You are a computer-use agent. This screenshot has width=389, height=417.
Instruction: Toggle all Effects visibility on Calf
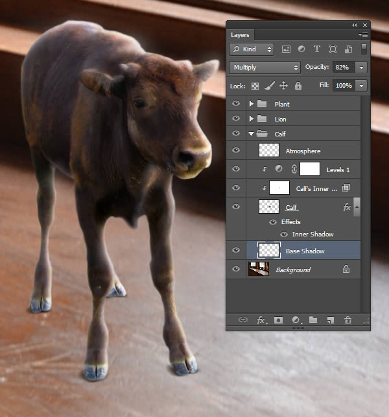click(273, 222)
